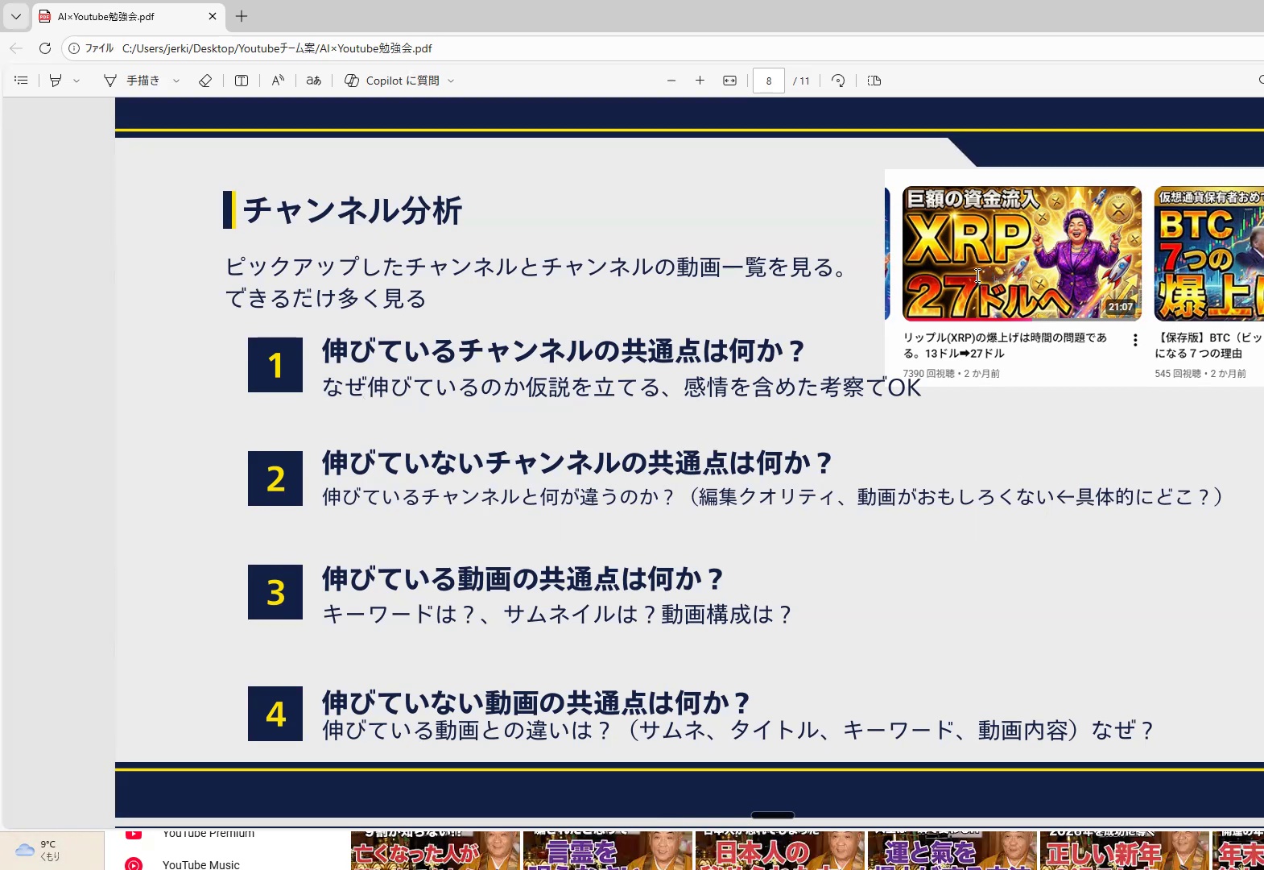Screen dimensions: 1264x870
Task: Click the リップル(XRP)の爆上げは時間の問題 video title
Action: coord(1005,346)
